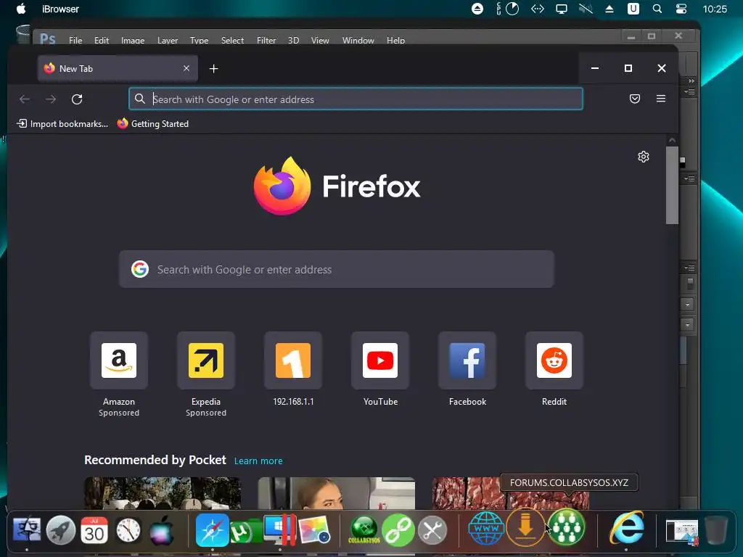Open Photoshop Edit menu

102,41
